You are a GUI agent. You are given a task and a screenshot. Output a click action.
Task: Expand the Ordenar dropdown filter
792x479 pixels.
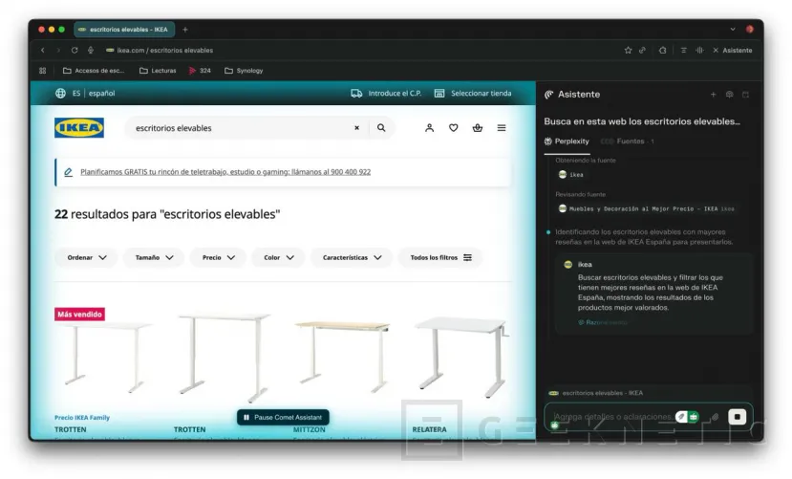[86, 258]
